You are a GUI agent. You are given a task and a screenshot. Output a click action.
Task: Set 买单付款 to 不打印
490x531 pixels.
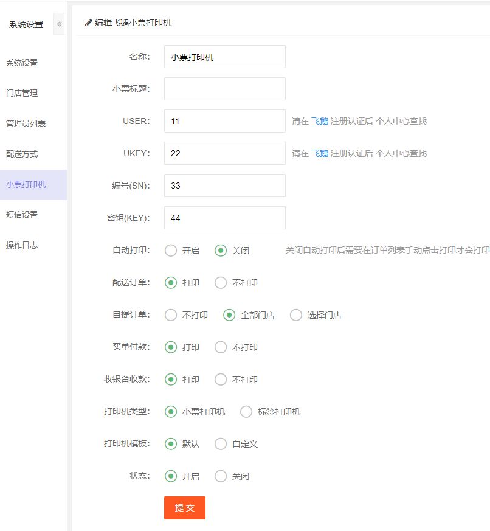[x=221, y=347]
